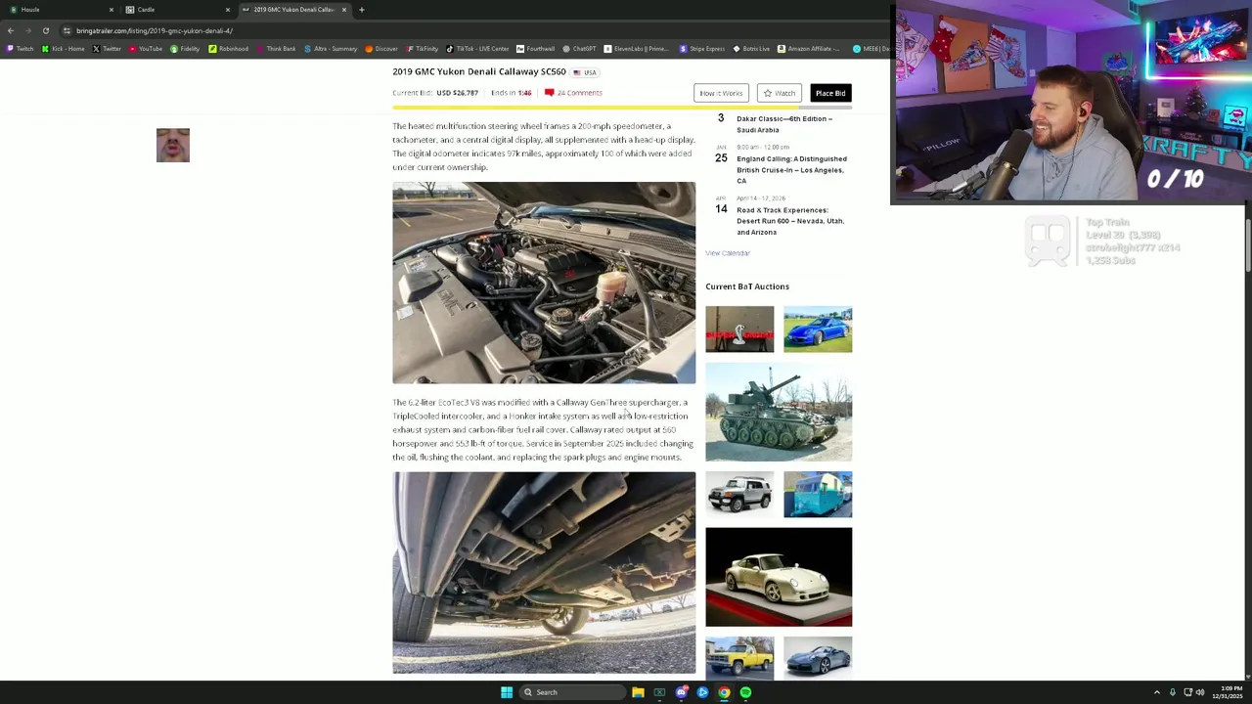The image size is (1252, 704).
Task: Open the taskbar clock and date
Action: click(1228, 692)
